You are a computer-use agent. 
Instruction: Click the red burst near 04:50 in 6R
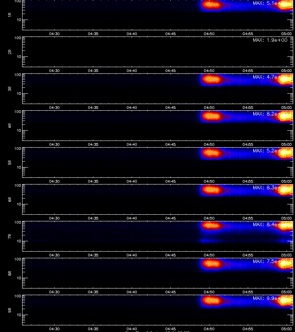pos(211,190)
